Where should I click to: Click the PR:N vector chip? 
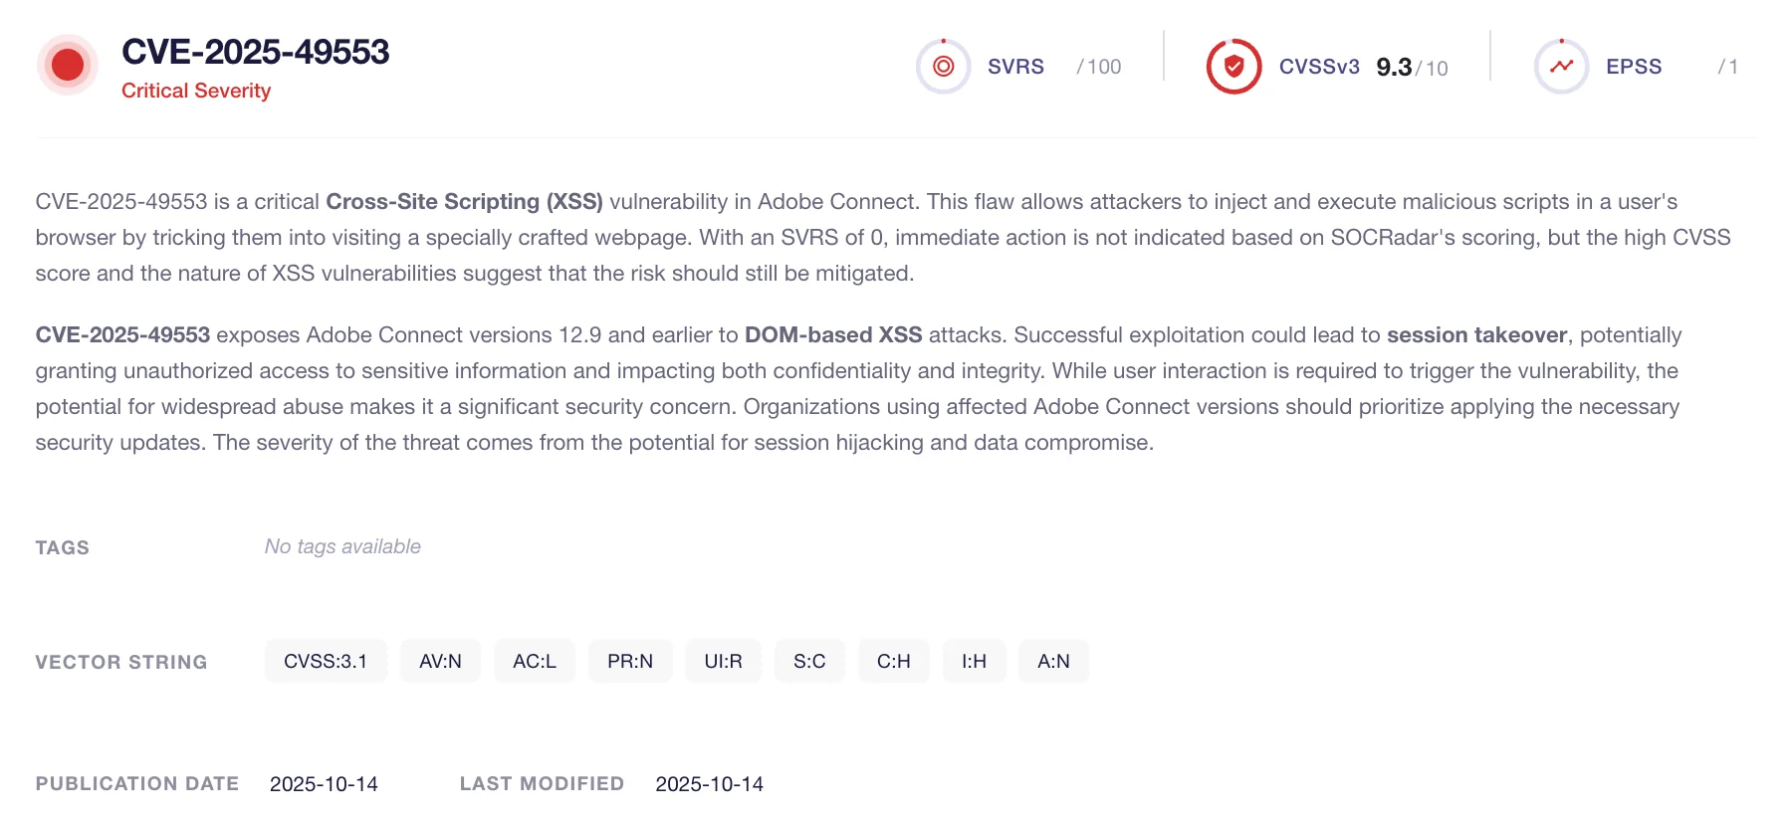click(x=630, y=661)
